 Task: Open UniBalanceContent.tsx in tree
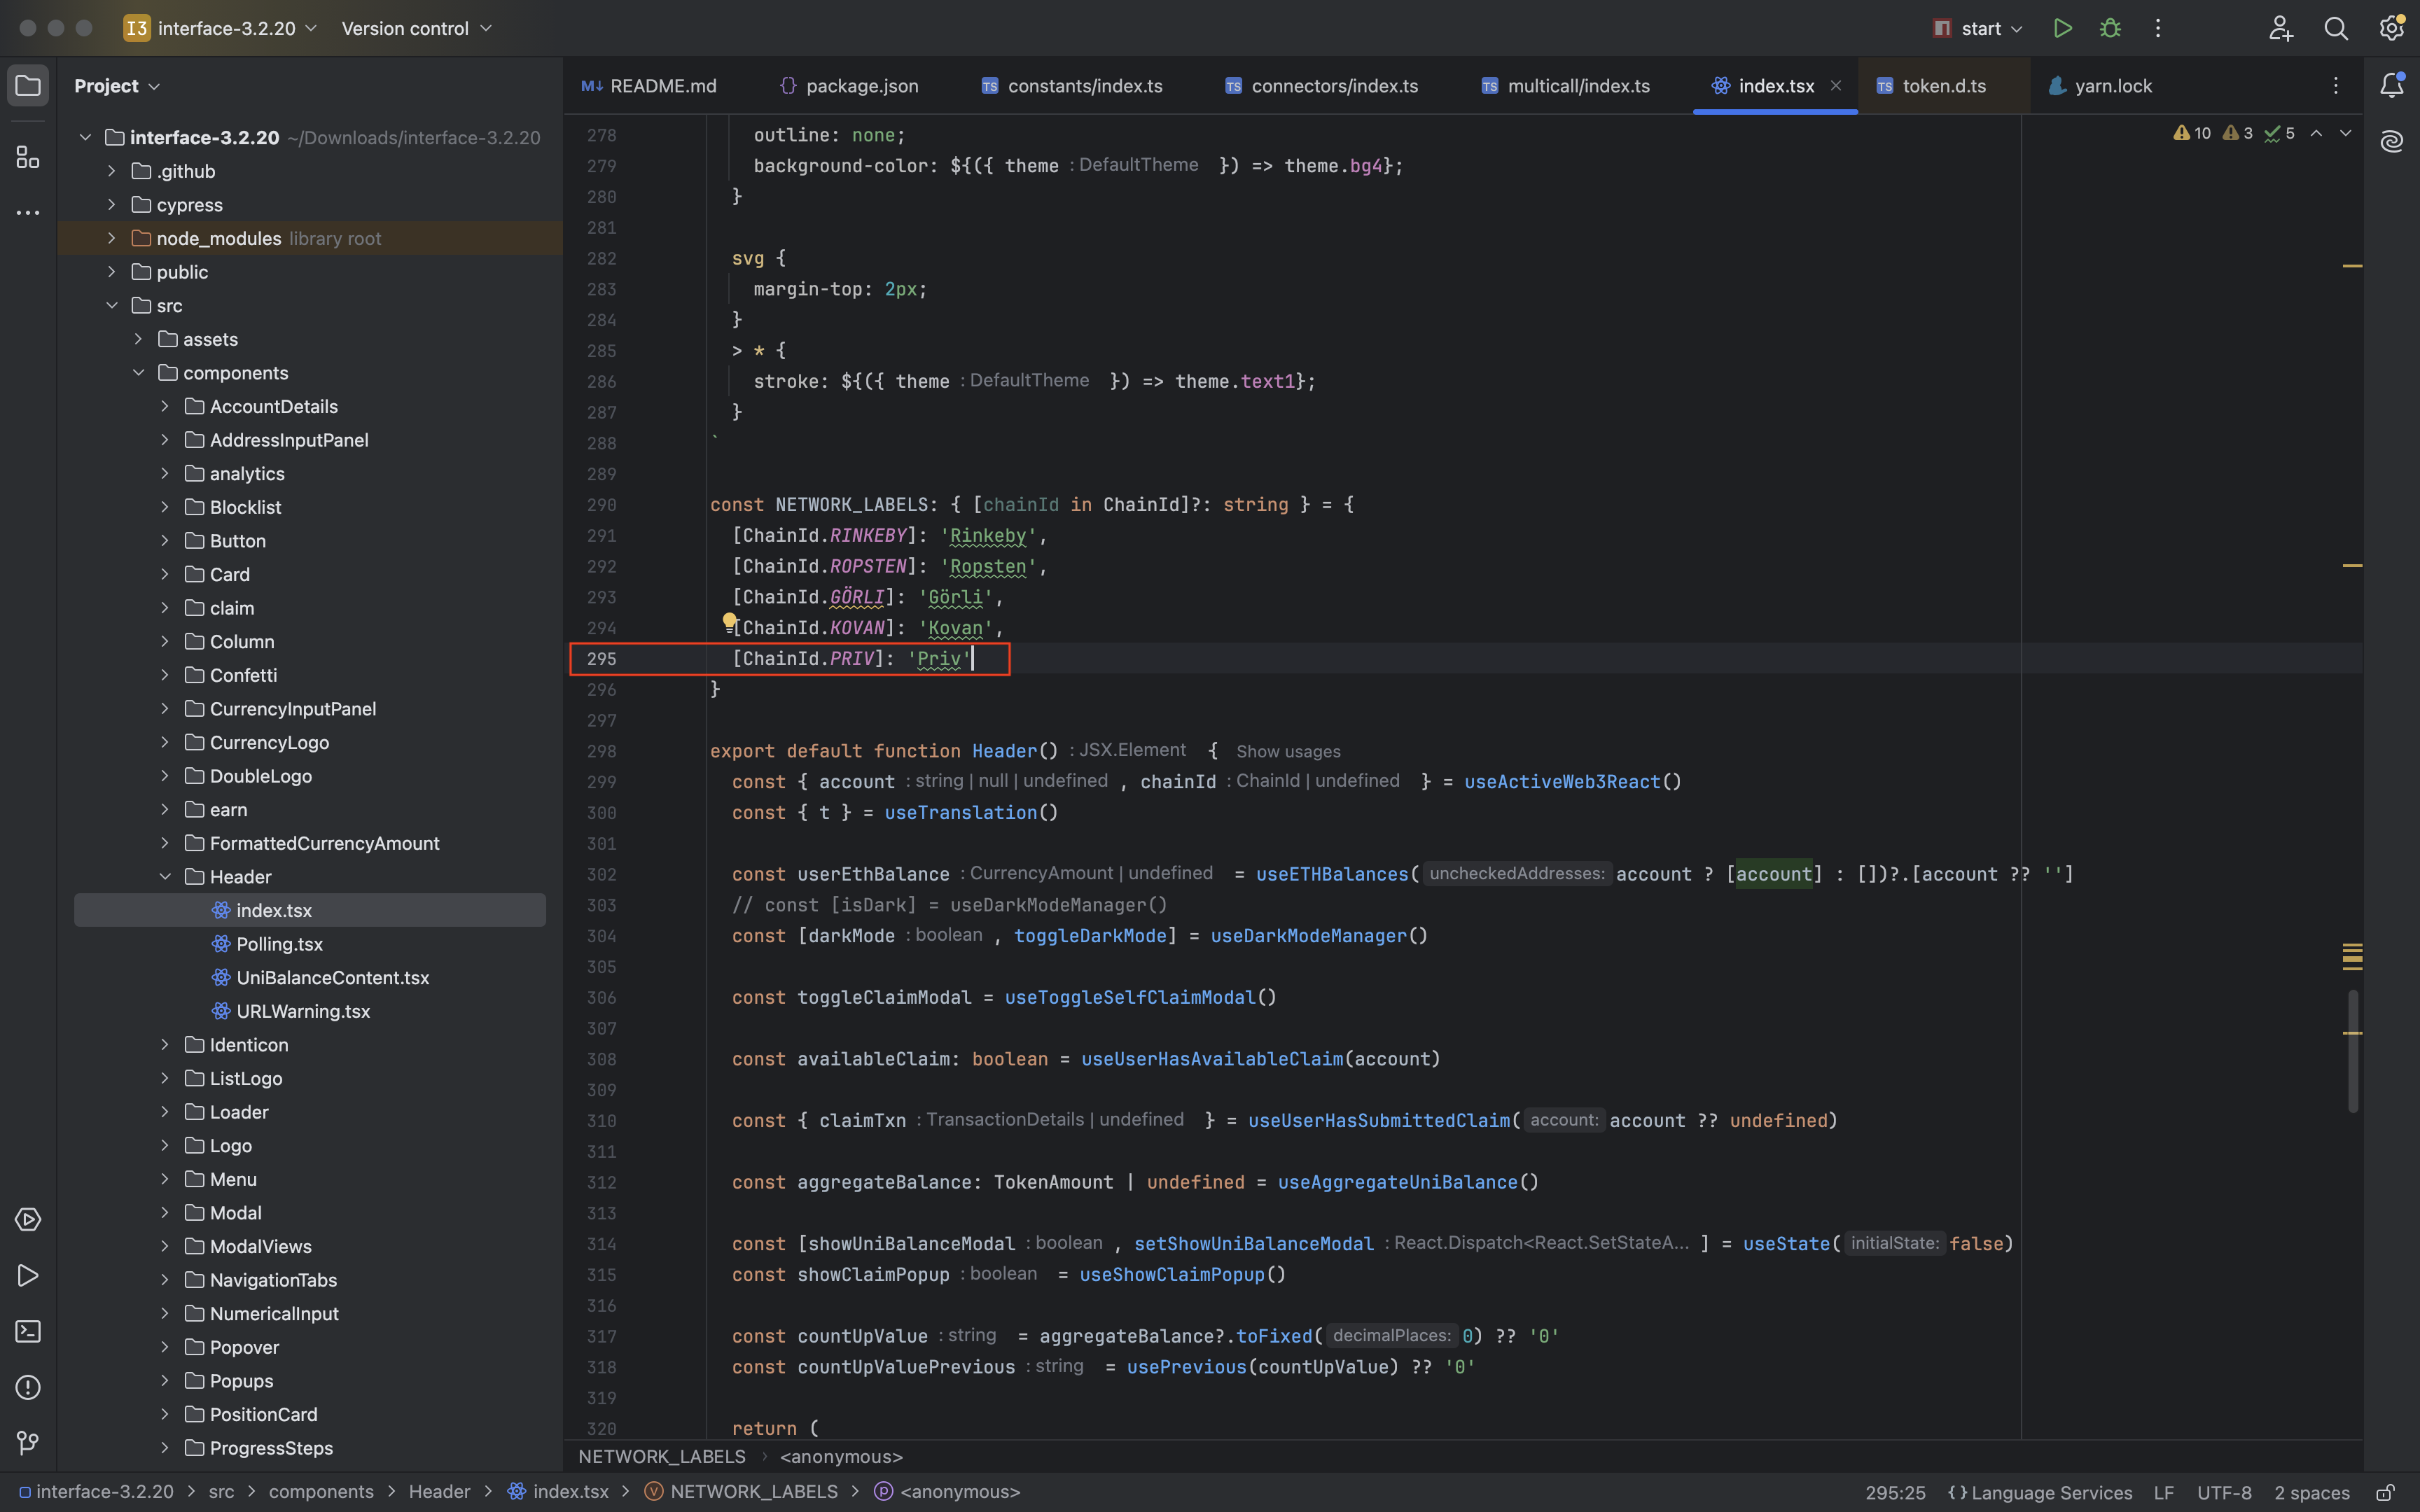[x=332, y=978]
